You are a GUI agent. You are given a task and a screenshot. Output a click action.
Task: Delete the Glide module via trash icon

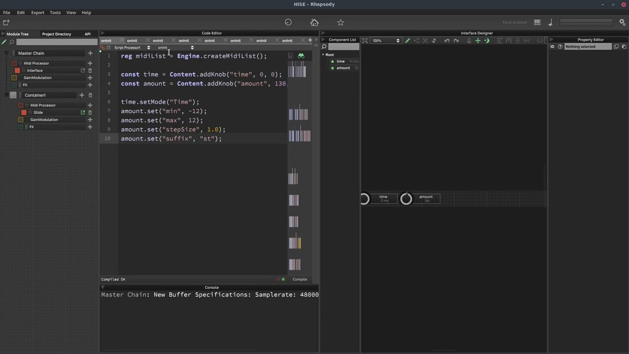tap(90, 112)
